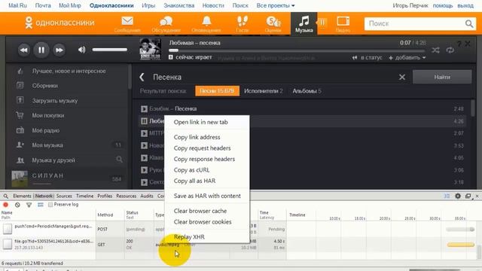Play the track lasting 4:05
The height and width of the screenshot is (271, 482).
click(144, 158)
